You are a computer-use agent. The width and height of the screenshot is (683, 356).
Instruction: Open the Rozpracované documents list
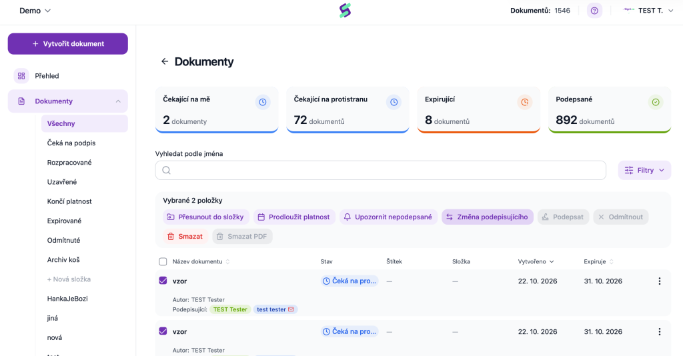tap(69, 162)
